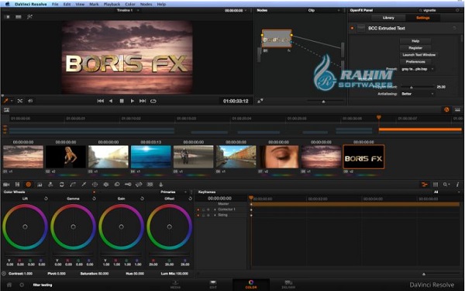Open the project settings gear icon

pyautogui.click(x=22, y=285)
